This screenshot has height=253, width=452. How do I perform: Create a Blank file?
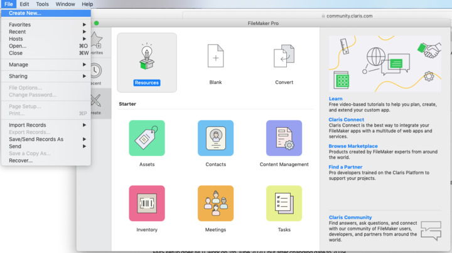coord(215,56)
